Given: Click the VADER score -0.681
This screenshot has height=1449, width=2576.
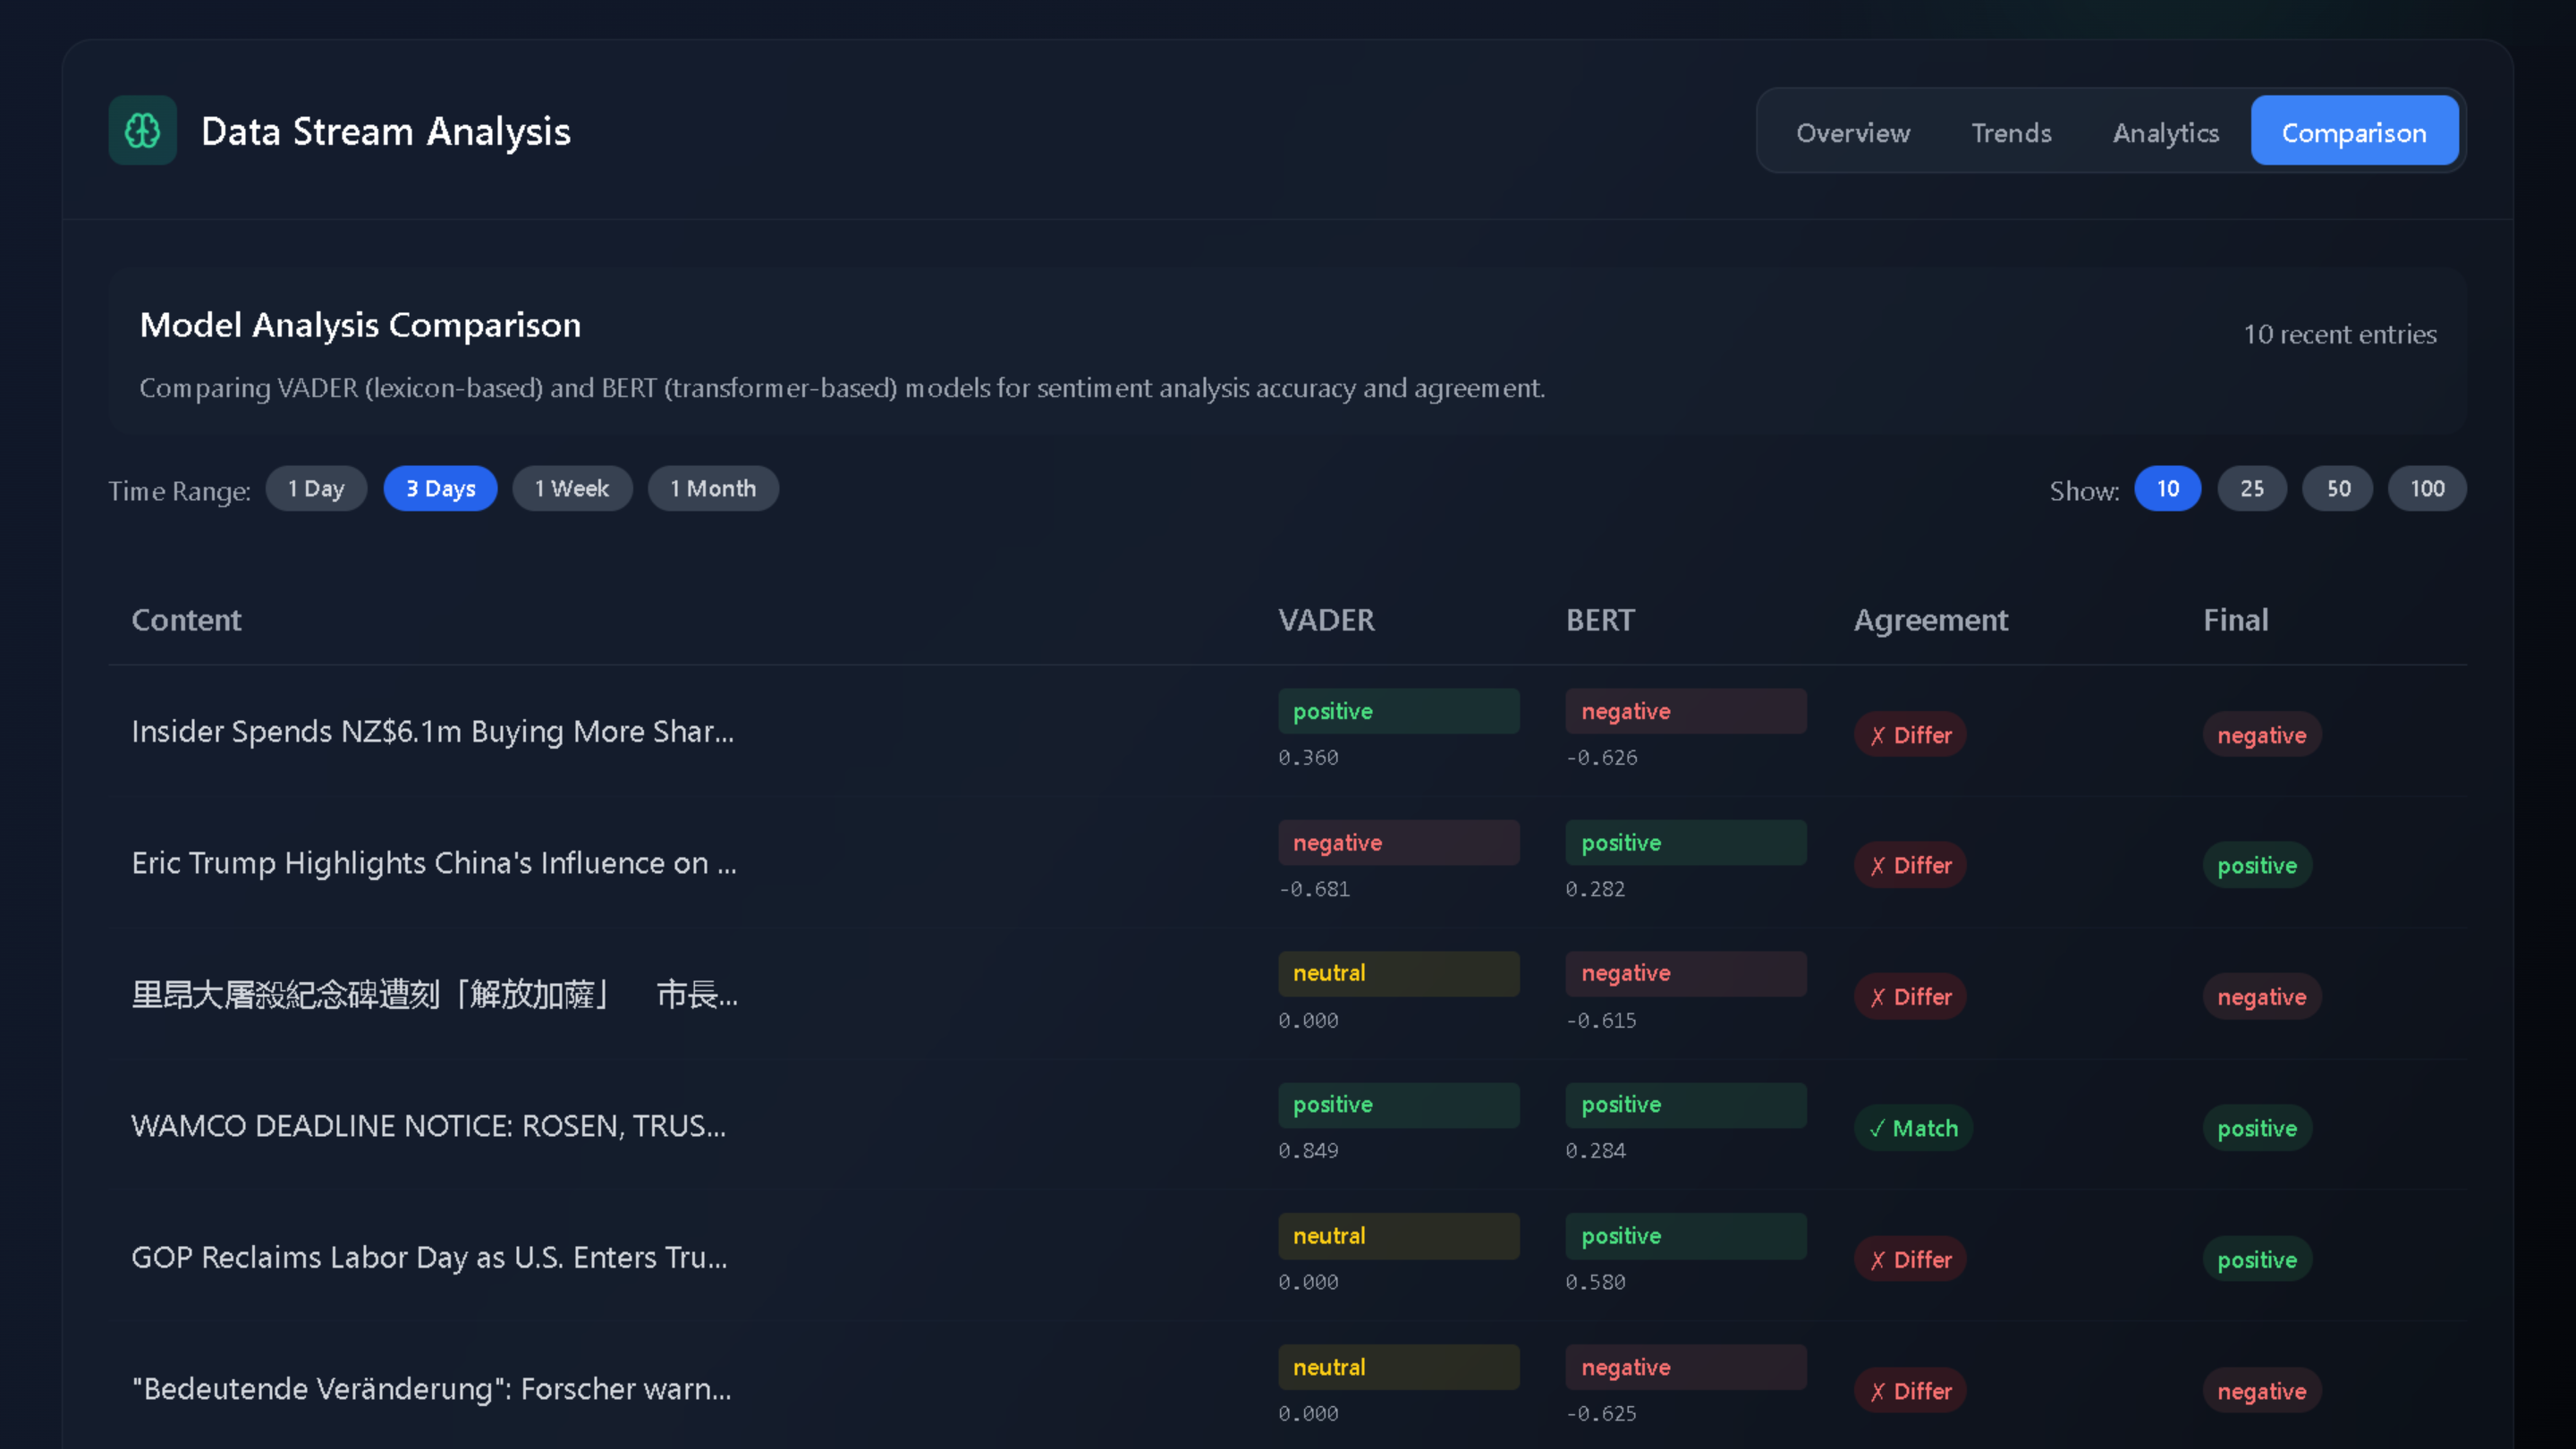Looking at the screenshot, I should click(1314, 889).
